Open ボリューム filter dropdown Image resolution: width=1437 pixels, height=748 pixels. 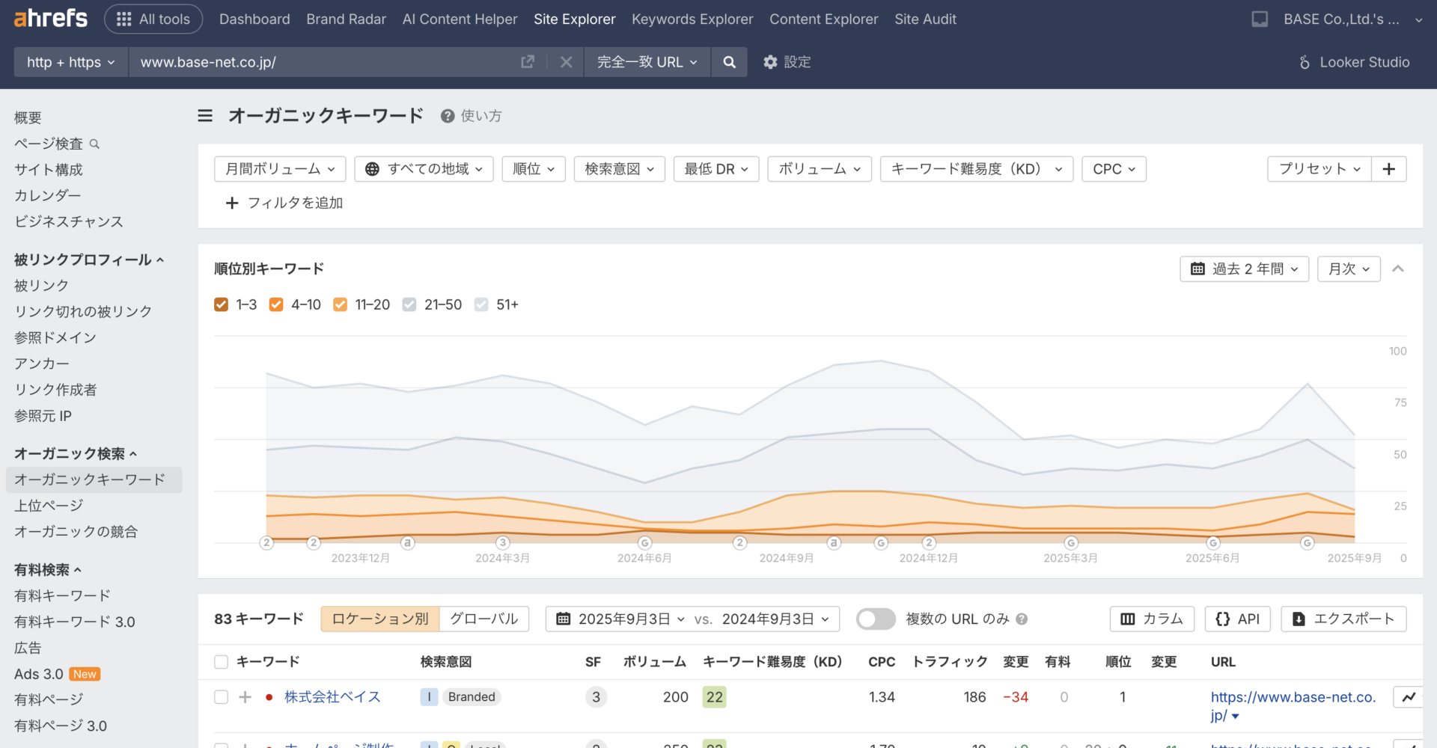click(x=820, y=169)
